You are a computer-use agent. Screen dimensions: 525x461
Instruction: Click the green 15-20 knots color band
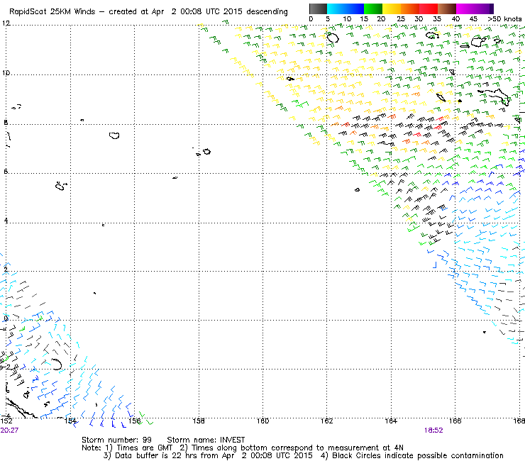(373, 9)
